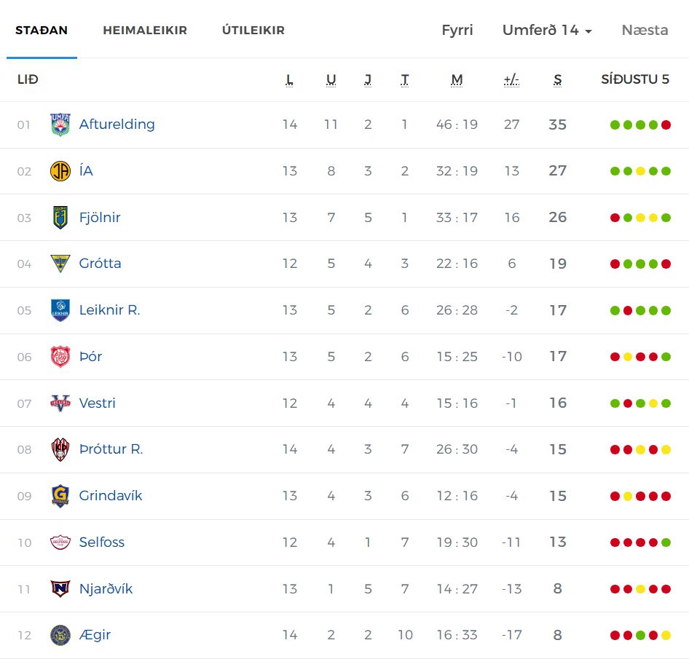The image size is (689, 659).
Task: Click the Þór red club logo
Action: click(x=60, y=356)
